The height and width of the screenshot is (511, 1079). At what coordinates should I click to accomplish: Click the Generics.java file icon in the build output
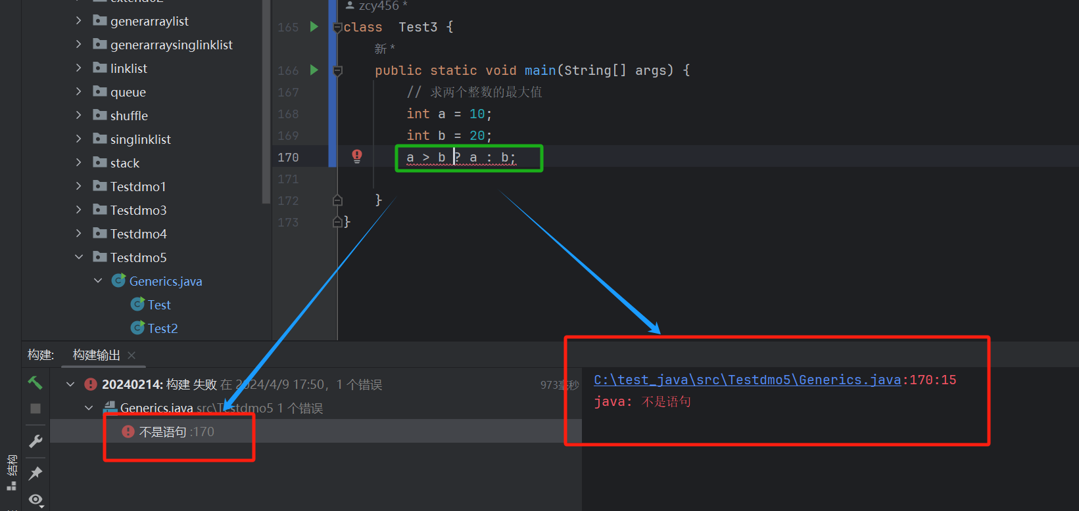click(110, 408)
